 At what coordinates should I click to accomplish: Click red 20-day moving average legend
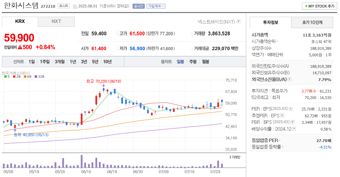(17, 76)
